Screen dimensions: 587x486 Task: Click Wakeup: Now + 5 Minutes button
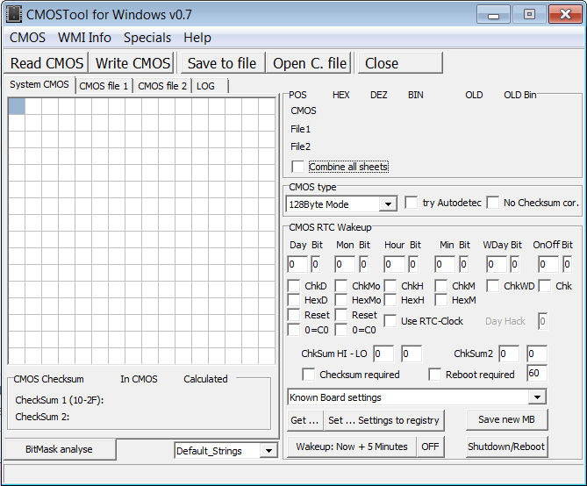coord(352,447)
